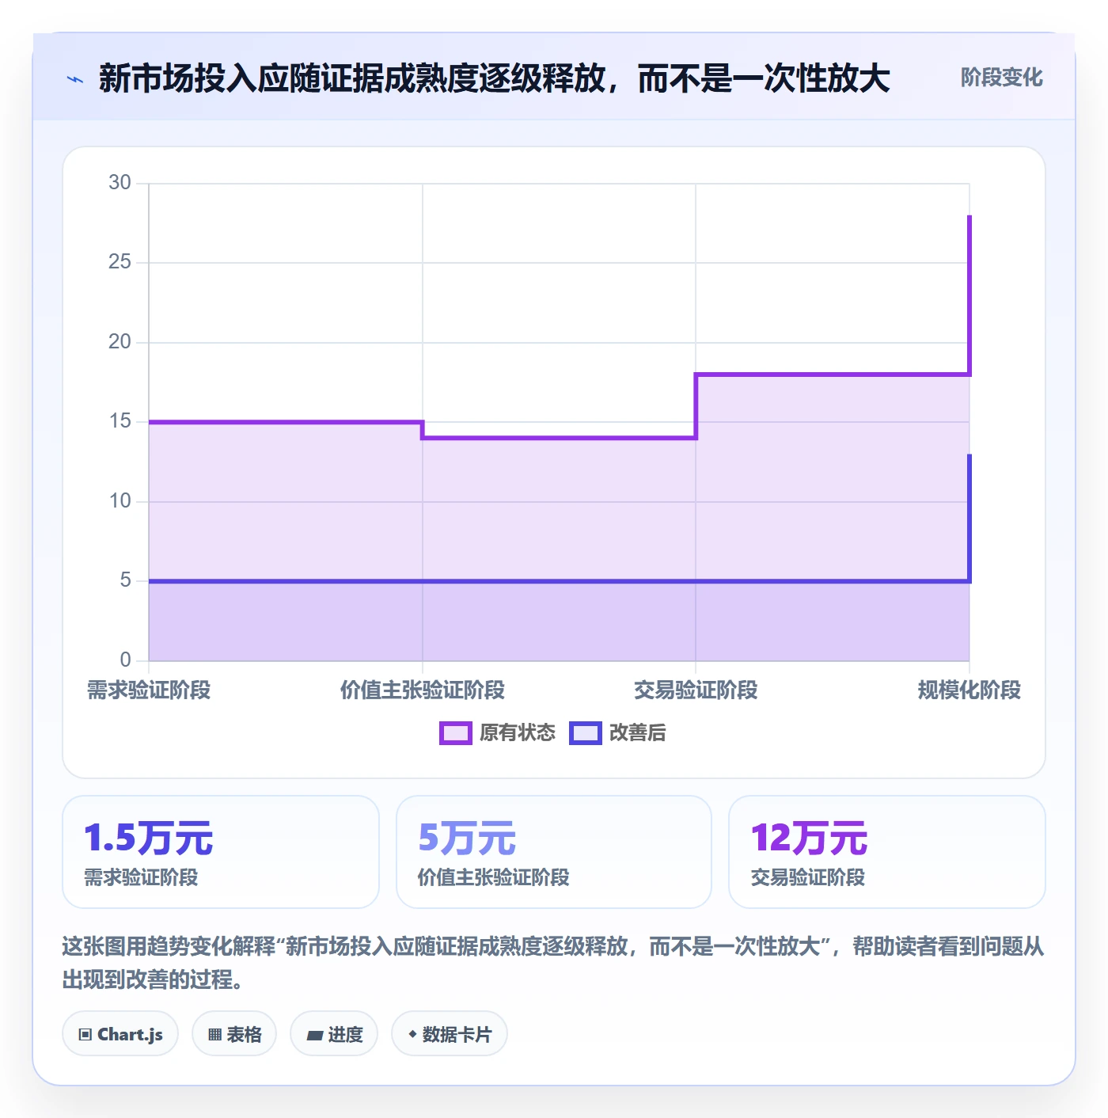
Task: Click the y-axis value 20
Action: (120, 342)
